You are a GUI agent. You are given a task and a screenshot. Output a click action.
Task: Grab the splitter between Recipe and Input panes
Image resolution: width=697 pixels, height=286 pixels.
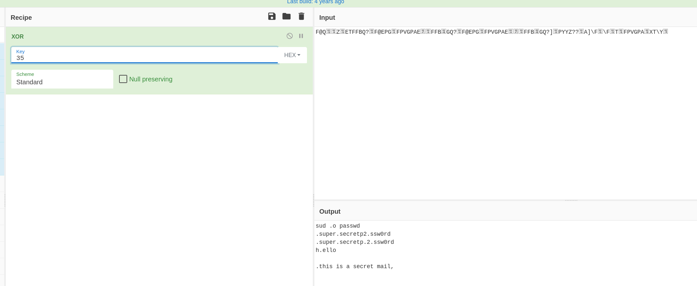pos(313,200)
